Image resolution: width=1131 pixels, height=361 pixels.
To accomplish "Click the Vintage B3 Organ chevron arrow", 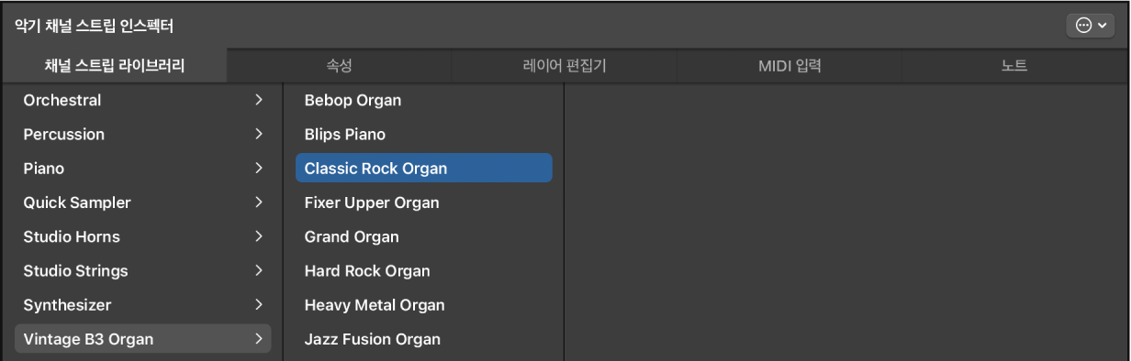I will tap(259, 339).
